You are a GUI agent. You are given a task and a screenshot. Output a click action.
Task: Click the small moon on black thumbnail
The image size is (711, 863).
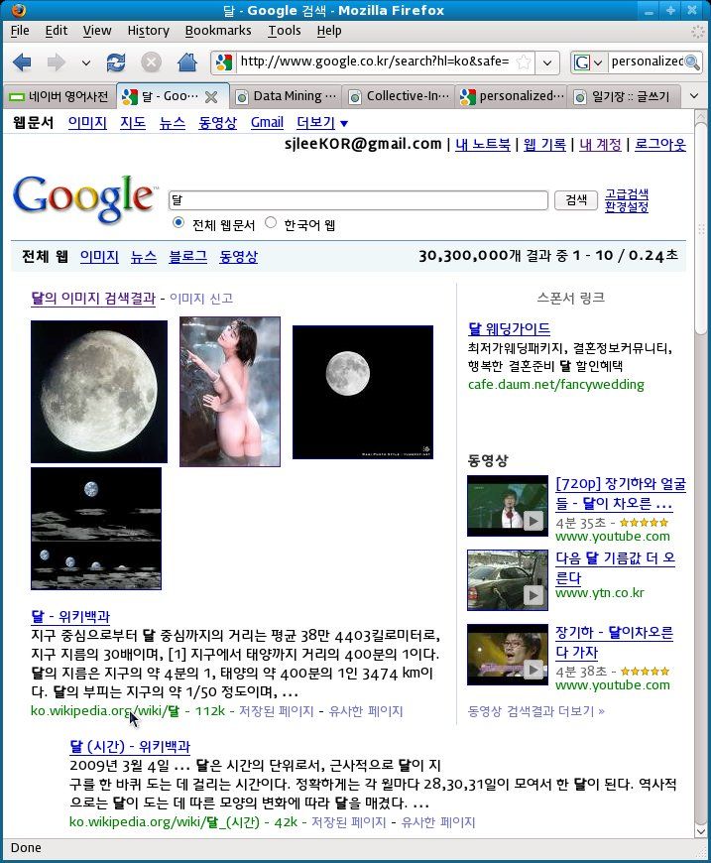click(x=363, y=392)
